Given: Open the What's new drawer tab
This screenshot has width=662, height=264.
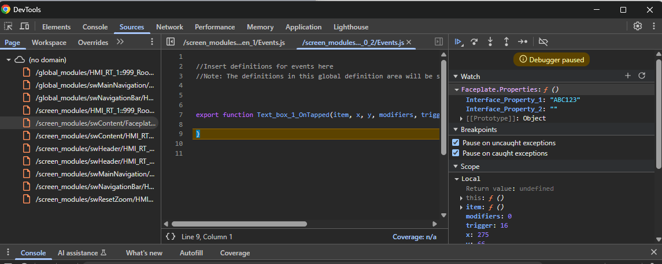Looking at the screenshot, I should (x=144, y=253).
